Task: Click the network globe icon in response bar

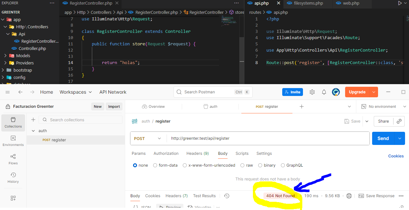Action: 349,196
